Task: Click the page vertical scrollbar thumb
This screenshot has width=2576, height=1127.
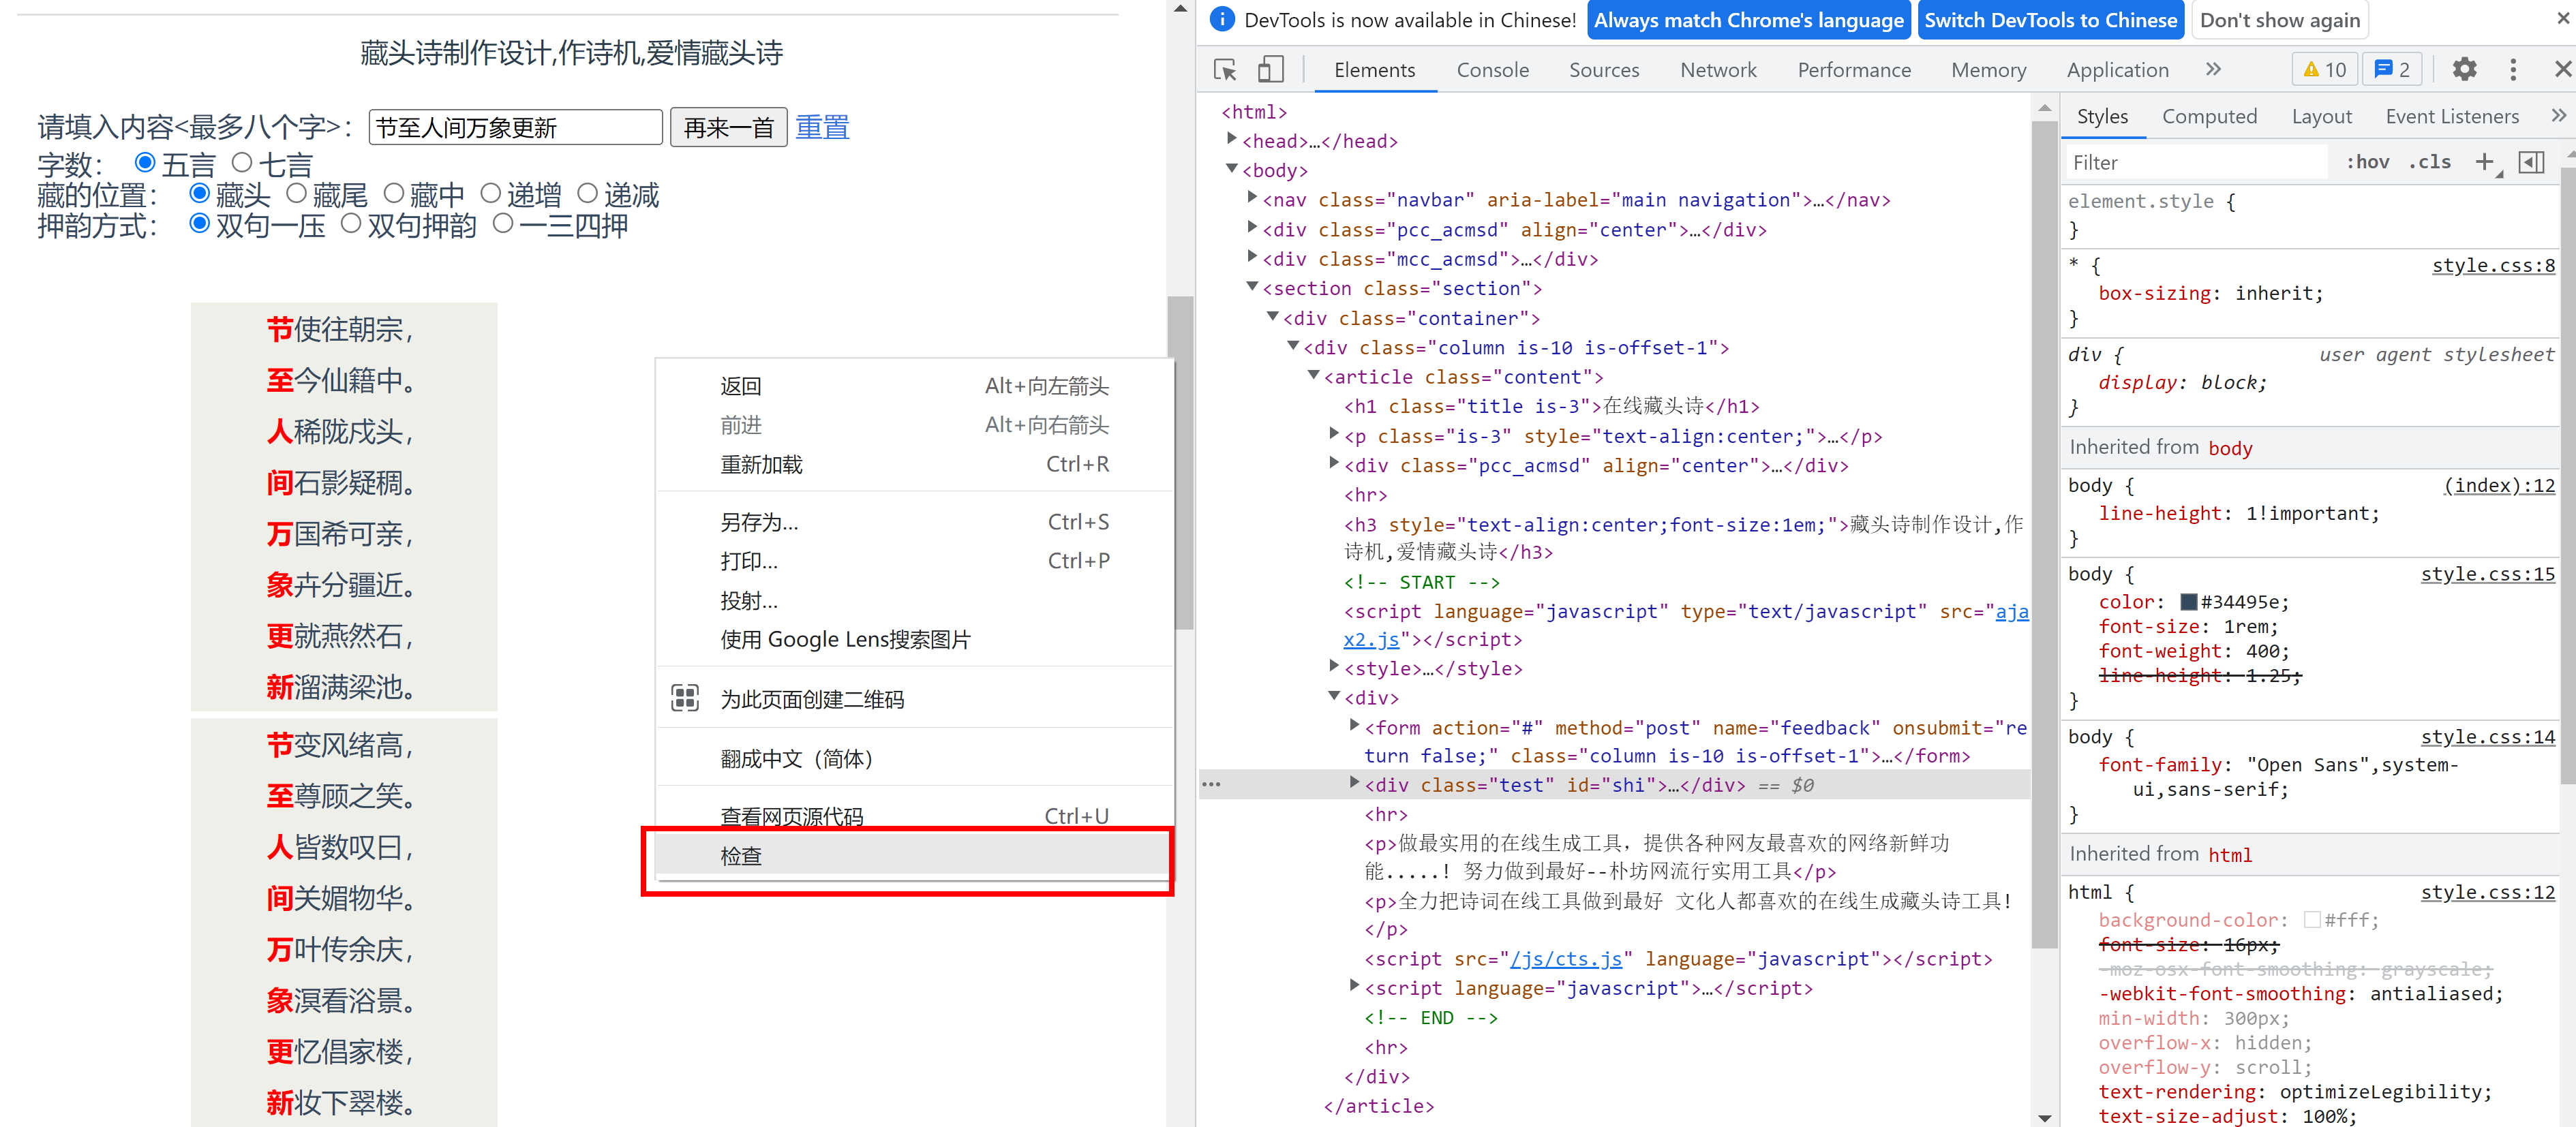Action: 1183,462
